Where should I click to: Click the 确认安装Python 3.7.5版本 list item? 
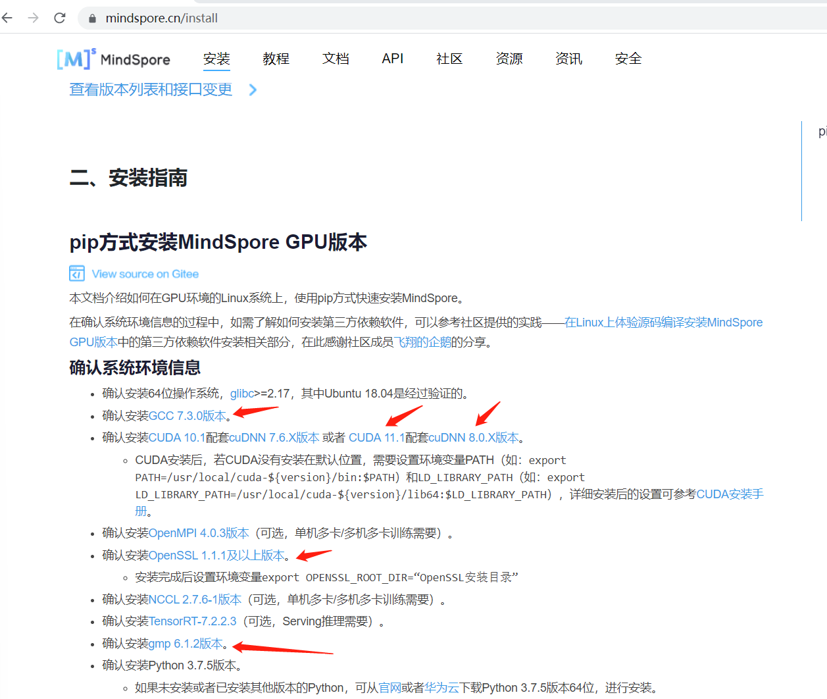click(x=172, y=665)
